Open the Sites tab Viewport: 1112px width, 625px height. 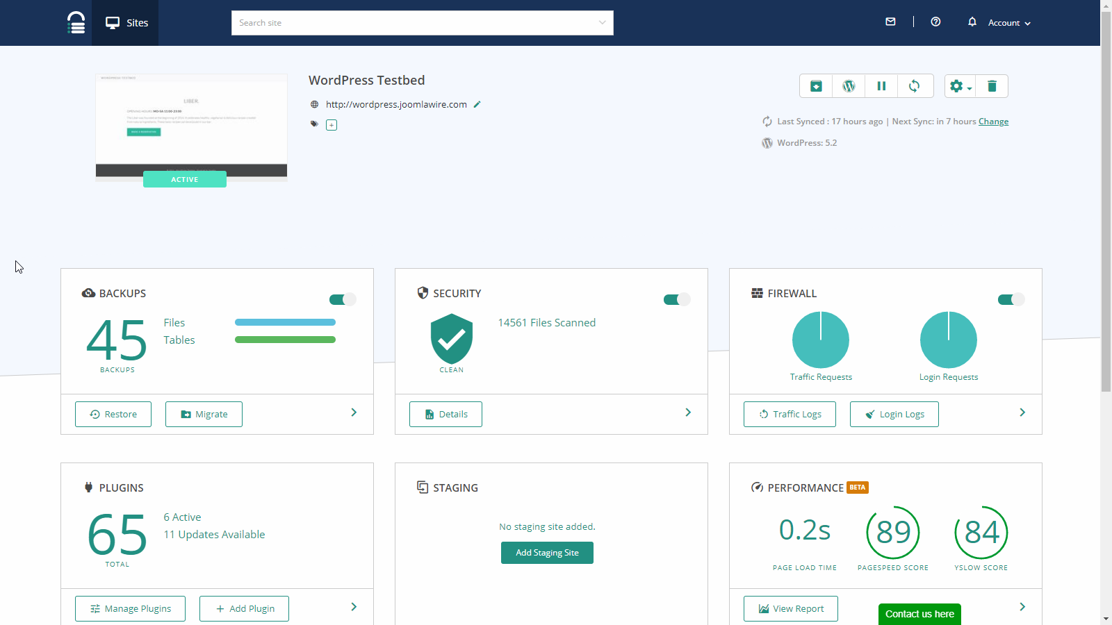(x=125, y=23)
